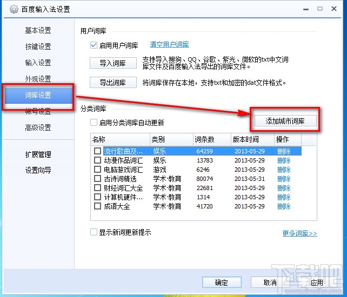Enable 启用分类词库自动更新 checkbox
This screenshot has height=297, width=347.
(x=94, y=122)
